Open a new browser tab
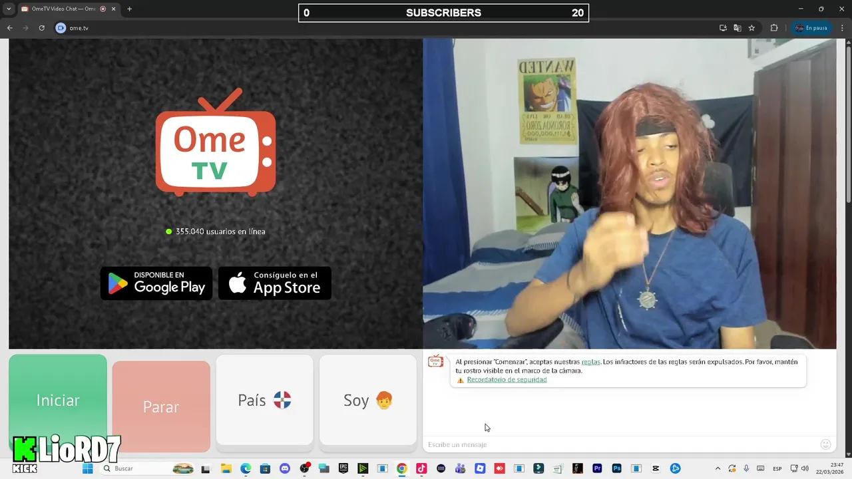Image resolution: width=852 pixels, height=479 pixels. pos(129,9)
